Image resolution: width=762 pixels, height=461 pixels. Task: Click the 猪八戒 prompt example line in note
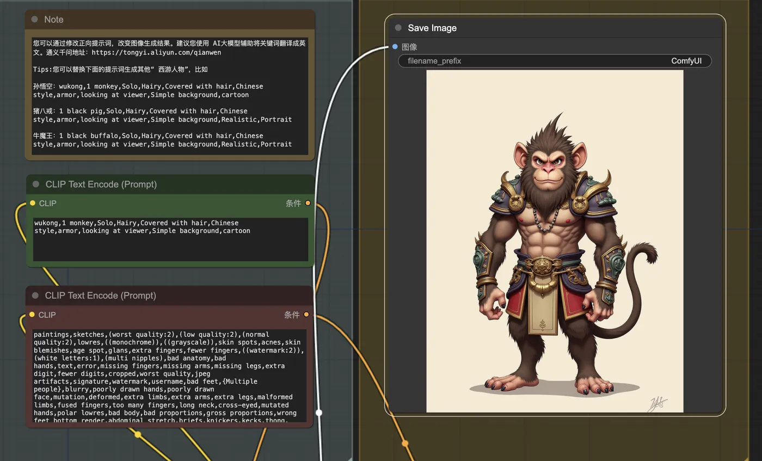pos(162,115)
